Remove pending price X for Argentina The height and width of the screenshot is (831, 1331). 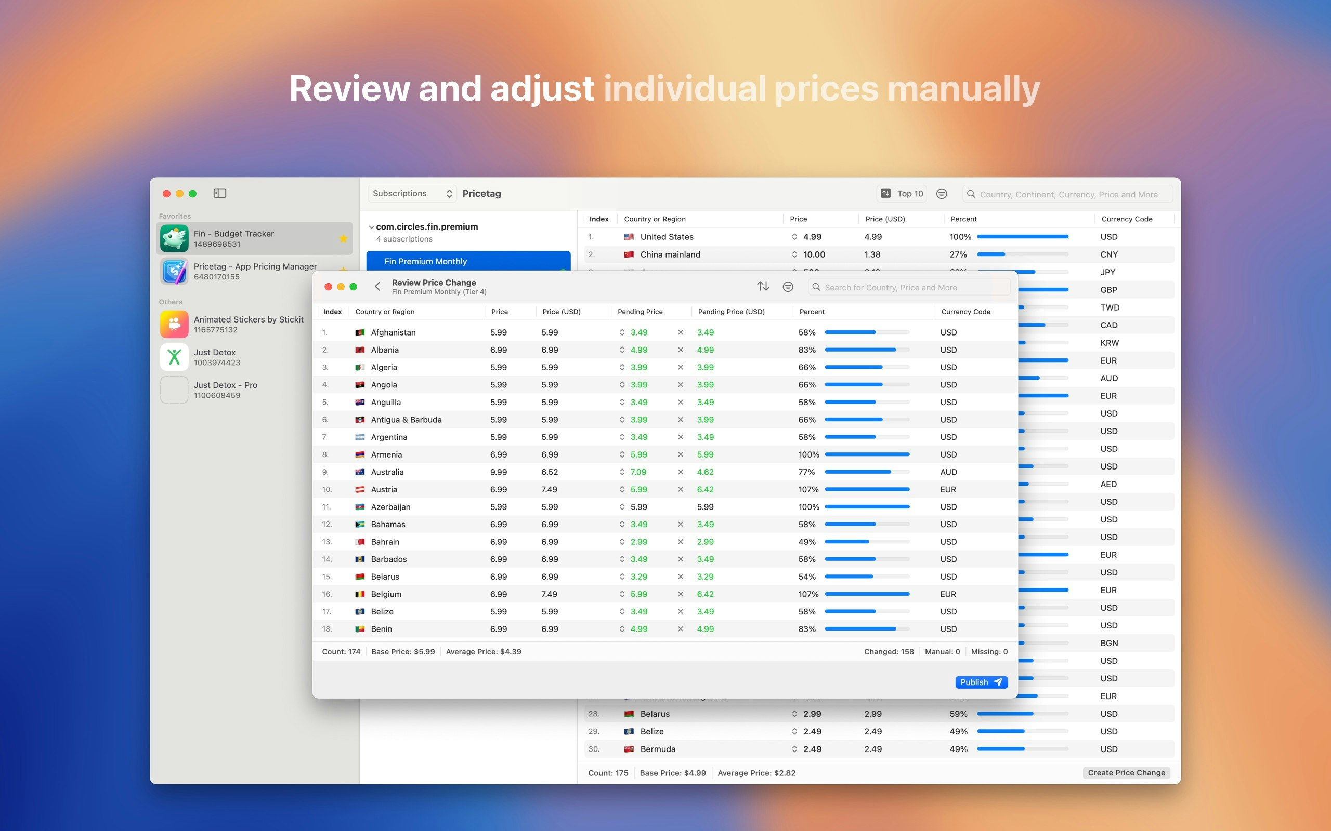(681, 437)
